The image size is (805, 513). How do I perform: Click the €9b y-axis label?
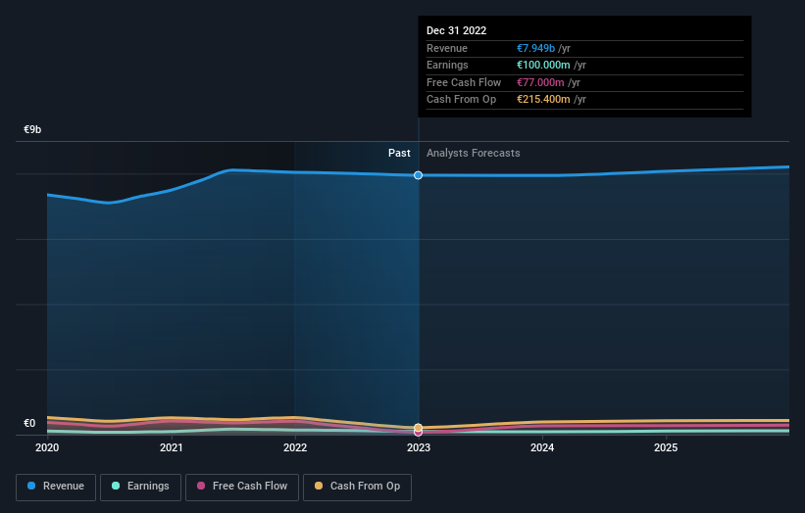click(32, 129)
